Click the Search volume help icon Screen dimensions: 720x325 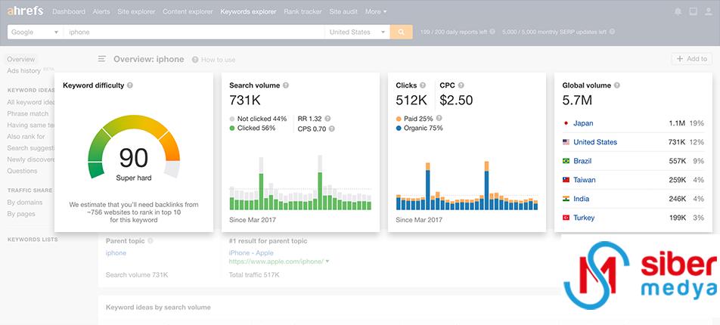(286, 85)
